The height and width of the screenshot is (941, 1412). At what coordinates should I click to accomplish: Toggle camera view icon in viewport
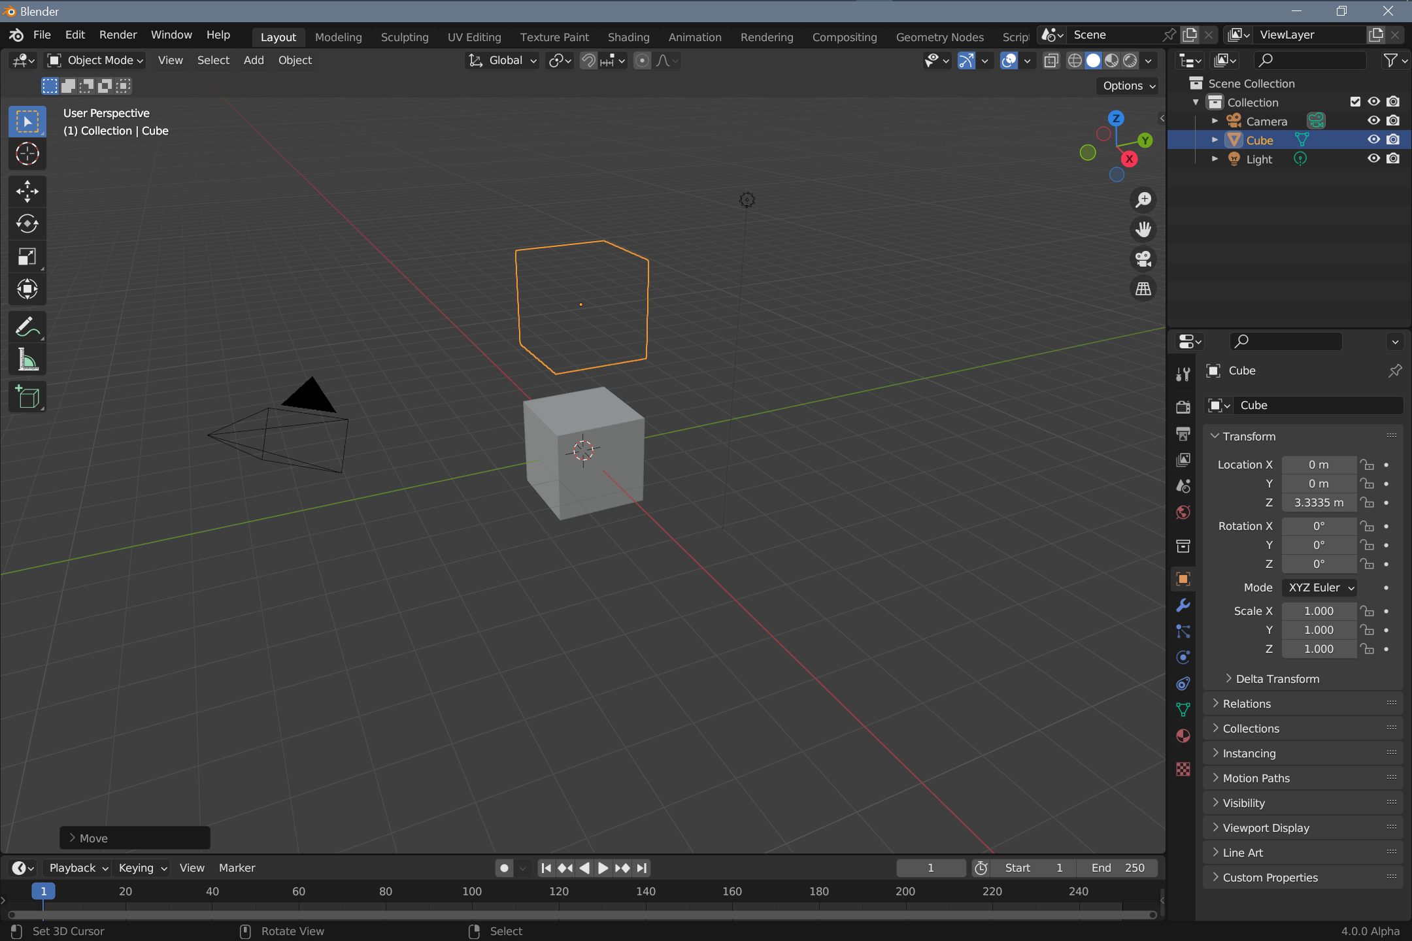point(1143,259)
